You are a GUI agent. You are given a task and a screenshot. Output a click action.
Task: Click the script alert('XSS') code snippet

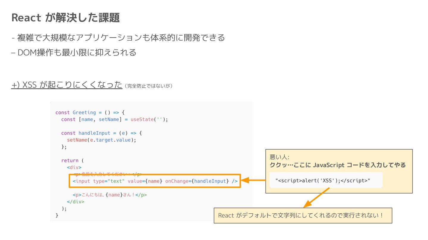tap(323, 180)
